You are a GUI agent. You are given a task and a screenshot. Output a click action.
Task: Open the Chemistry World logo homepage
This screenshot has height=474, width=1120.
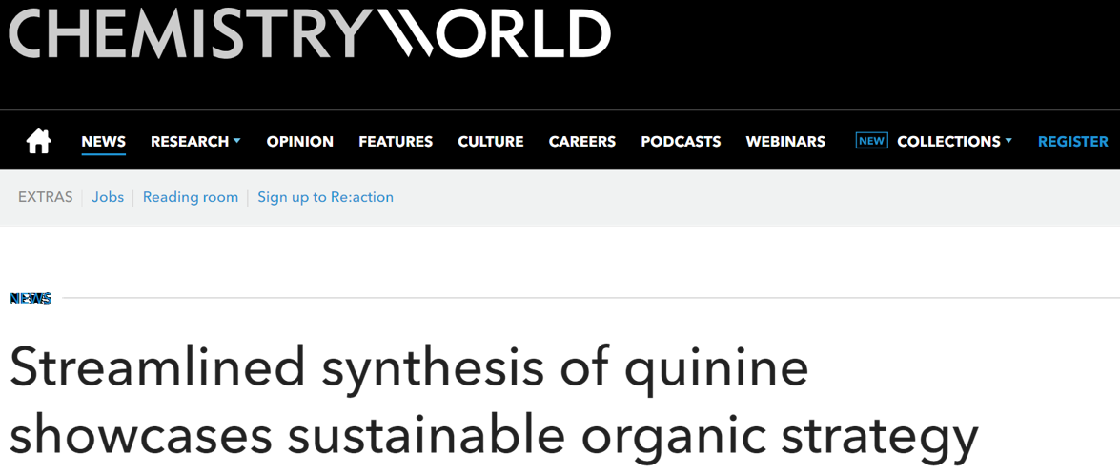310,33
